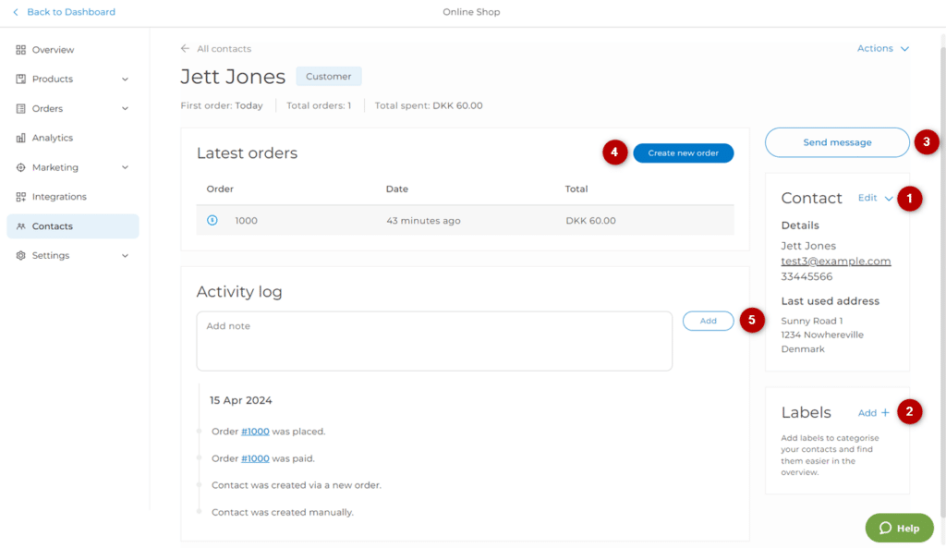This screenshot has width=946, height=548.
Task: Click the Integrations icon in sidebar
Action: click(x=21, y=197)
